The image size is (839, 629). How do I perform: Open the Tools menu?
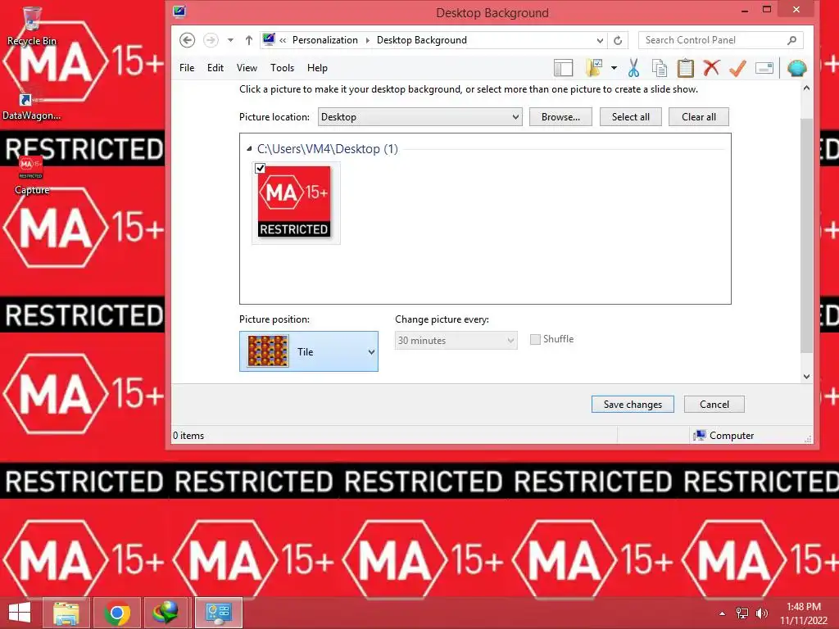[x=282, y=68]
